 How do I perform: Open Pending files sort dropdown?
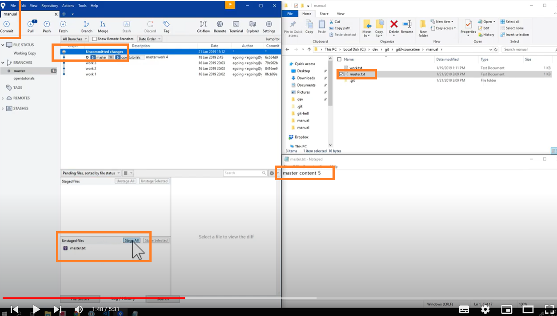click(x=91, y=173)
